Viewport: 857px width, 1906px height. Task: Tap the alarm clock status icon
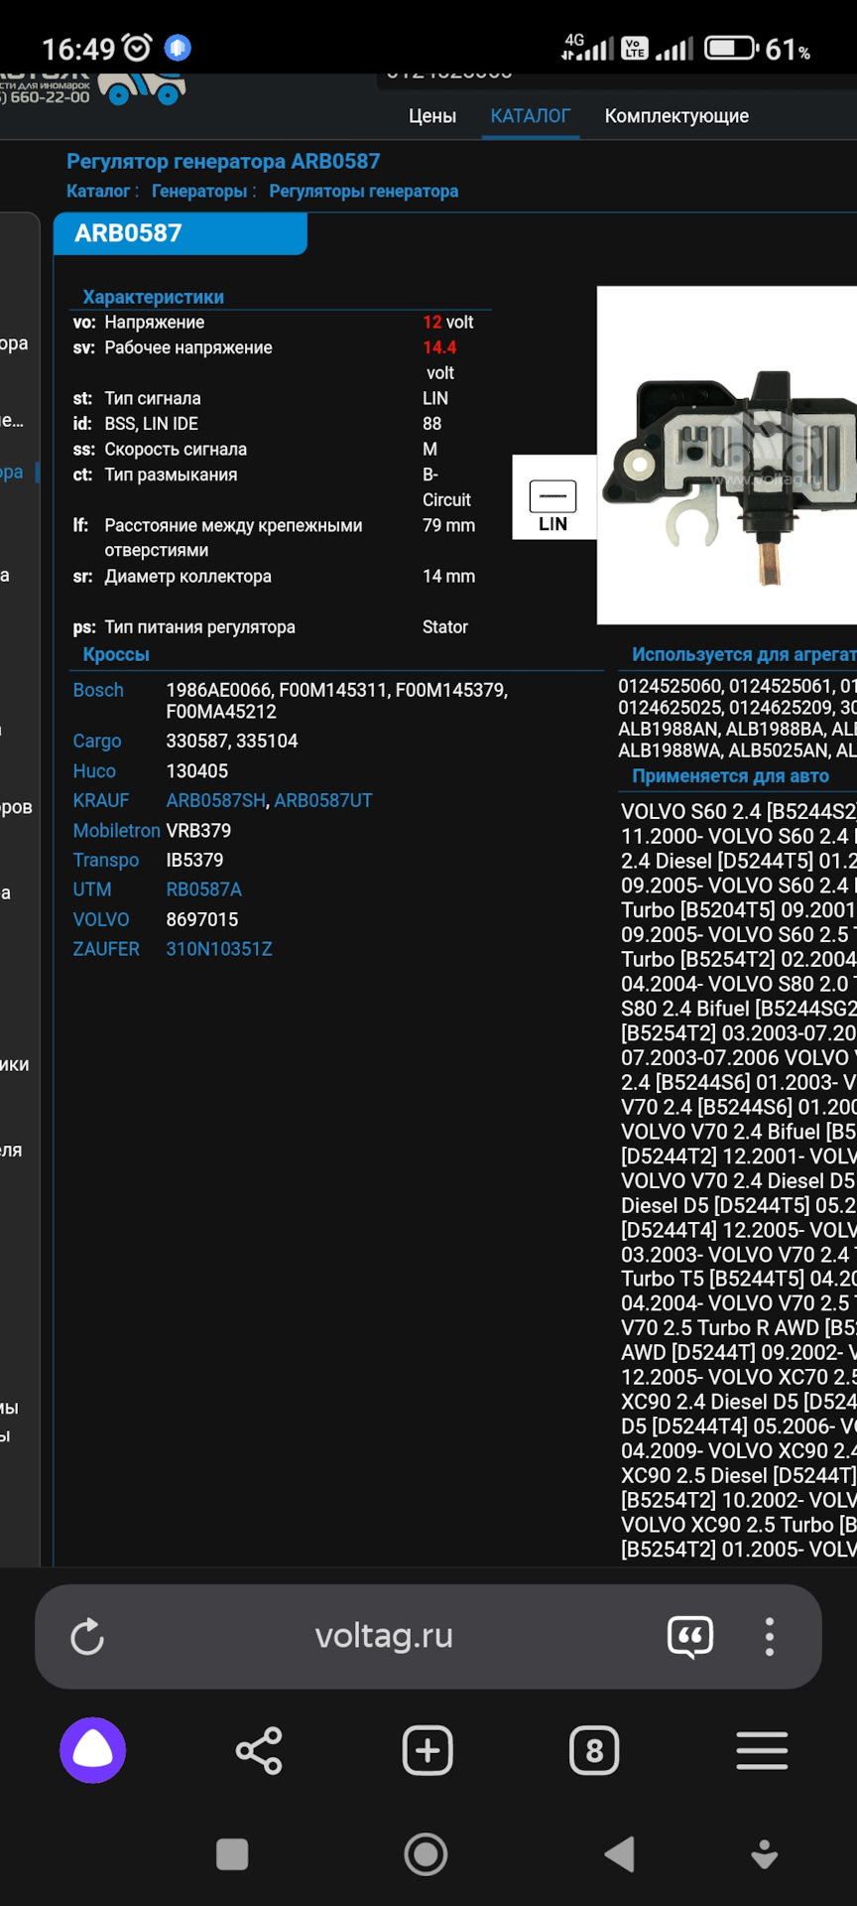(x=137, y=48)
